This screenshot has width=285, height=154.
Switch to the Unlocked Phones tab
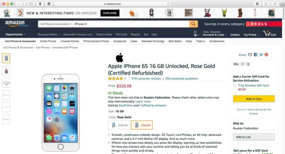click(x=70, y=41)
